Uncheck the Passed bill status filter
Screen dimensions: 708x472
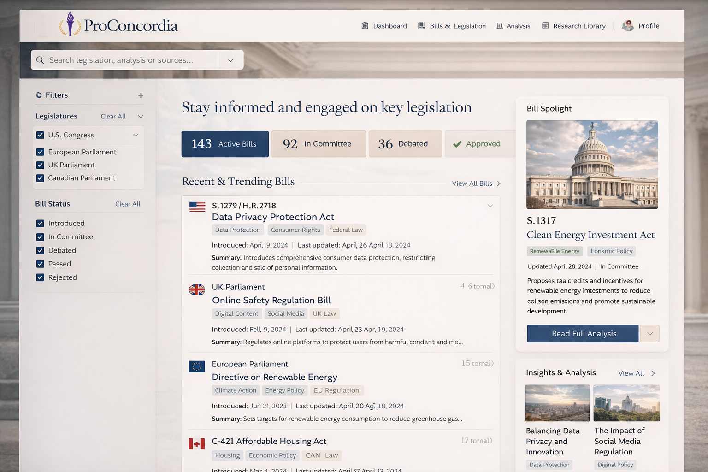click(x=40, y=264)
